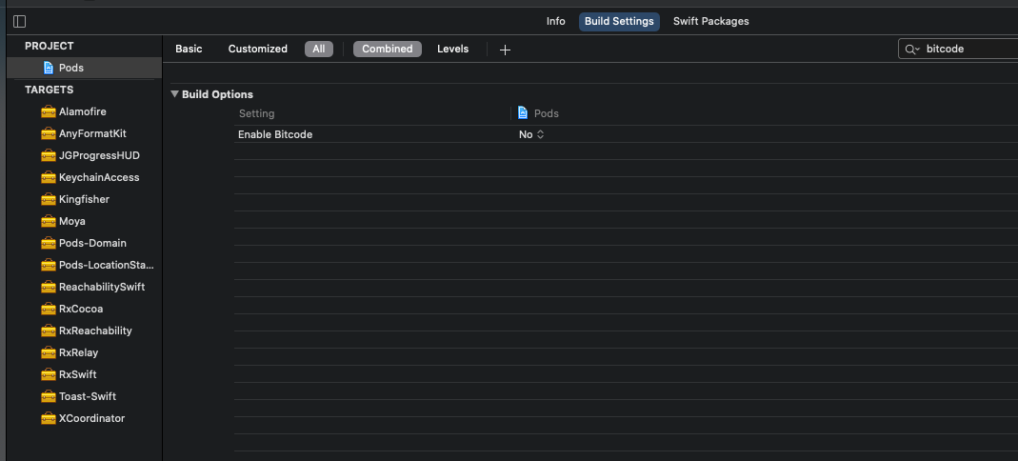Image resolution: width=1018 pixels, height=461 pixels.
Task: Click the RxRelay target toolbox icon
Action: tap(48, 352)
